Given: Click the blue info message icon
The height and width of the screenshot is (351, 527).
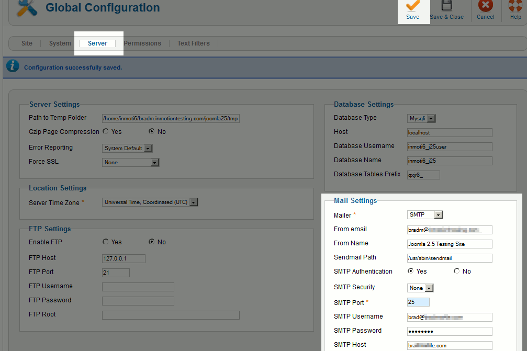Looking at the screenshot, I should (x=13, y=66).
